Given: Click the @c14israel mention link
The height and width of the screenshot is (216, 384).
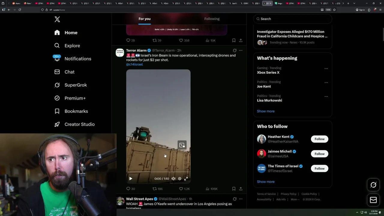Looking at the screenshot, I should point(134,64).
